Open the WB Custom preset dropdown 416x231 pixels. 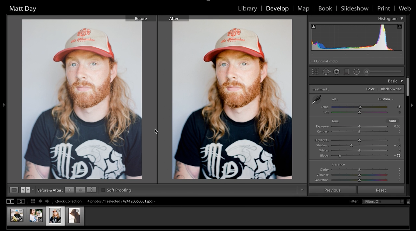point(385,99)
